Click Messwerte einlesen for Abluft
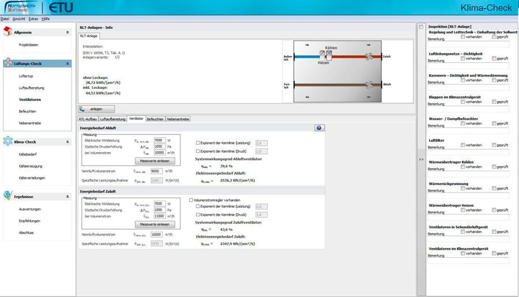The image size is (519, 297). pyautogui.click(x=155, y=161)
